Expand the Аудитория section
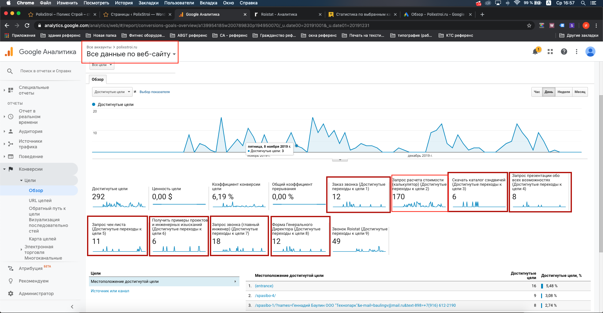This screenshot has width=603, height=313. click(x=4, y=131)
